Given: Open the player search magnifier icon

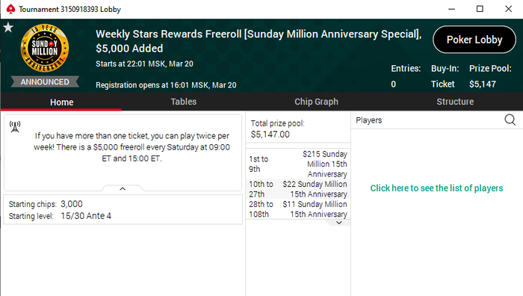Looking at the screenshot, I should pyautogui.click(x=510, y=120).
